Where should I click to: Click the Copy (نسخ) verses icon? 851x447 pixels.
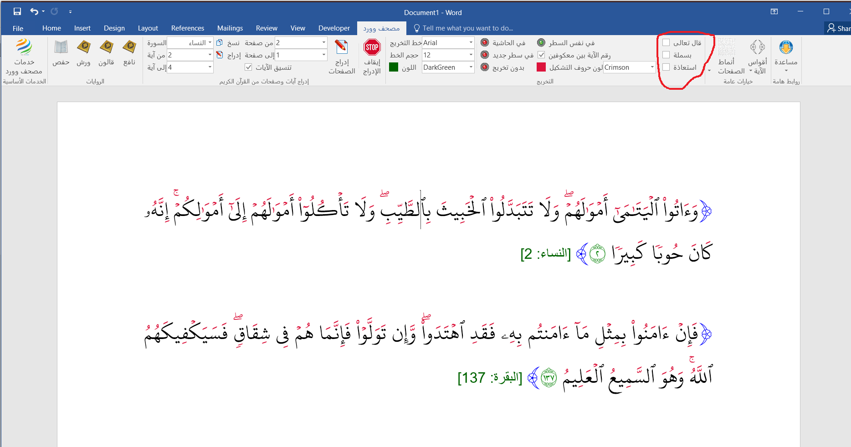[219, 42]
